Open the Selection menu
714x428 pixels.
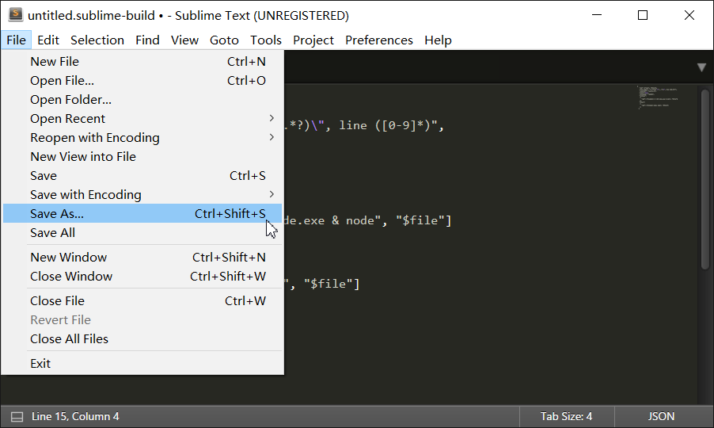(97, 40)
